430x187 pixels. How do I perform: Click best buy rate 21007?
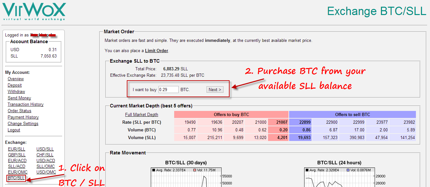pyautogui.click(x=279, y=122)
